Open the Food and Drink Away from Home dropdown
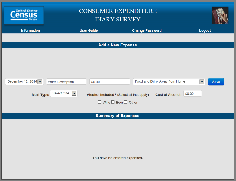 pyautogui.click(x=169, y=82)
